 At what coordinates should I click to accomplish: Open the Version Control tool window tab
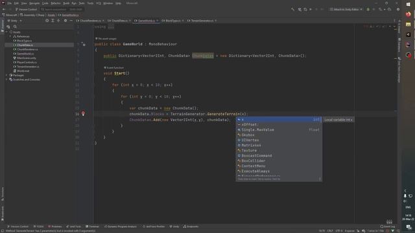[x=18, y=227]
